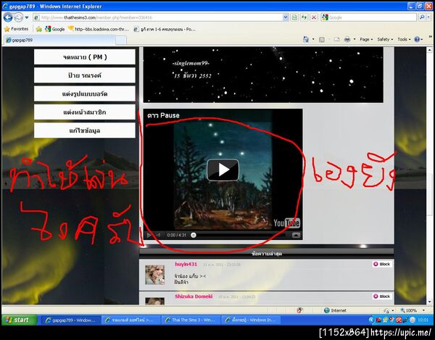
Task: Open the http--bbs.loadsiwa.com favorite link
Action: click(99, 29)
